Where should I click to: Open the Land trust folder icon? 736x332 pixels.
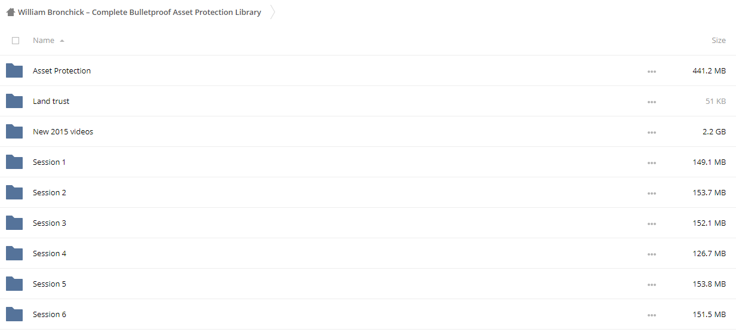pos(14,102)
